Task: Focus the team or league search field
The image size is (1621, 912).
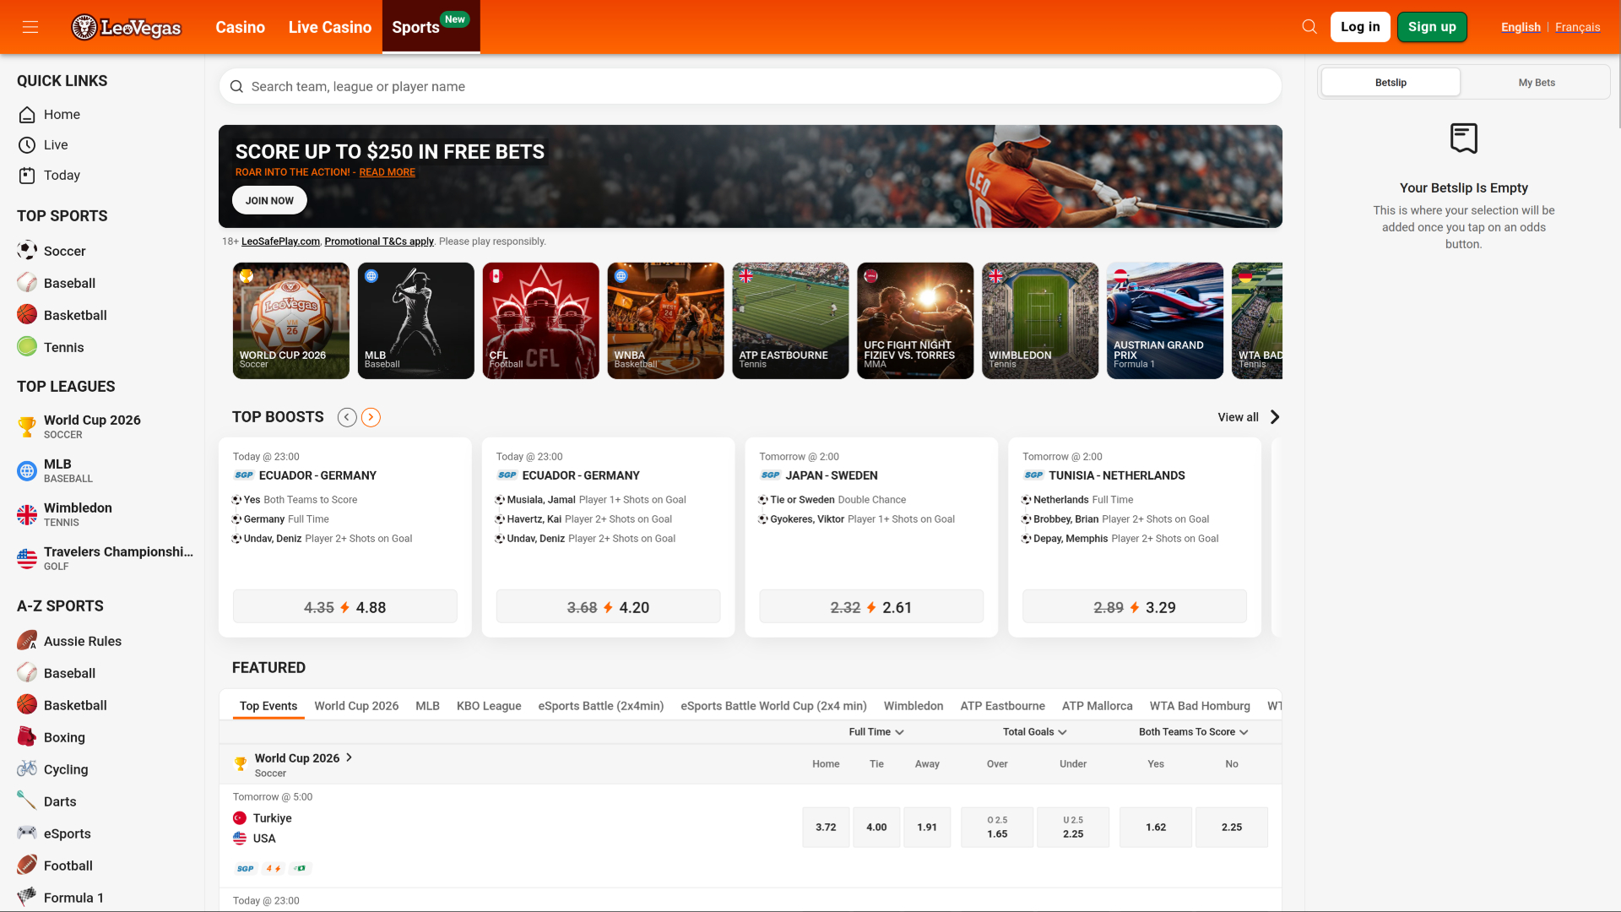Action: coord(751,86)
